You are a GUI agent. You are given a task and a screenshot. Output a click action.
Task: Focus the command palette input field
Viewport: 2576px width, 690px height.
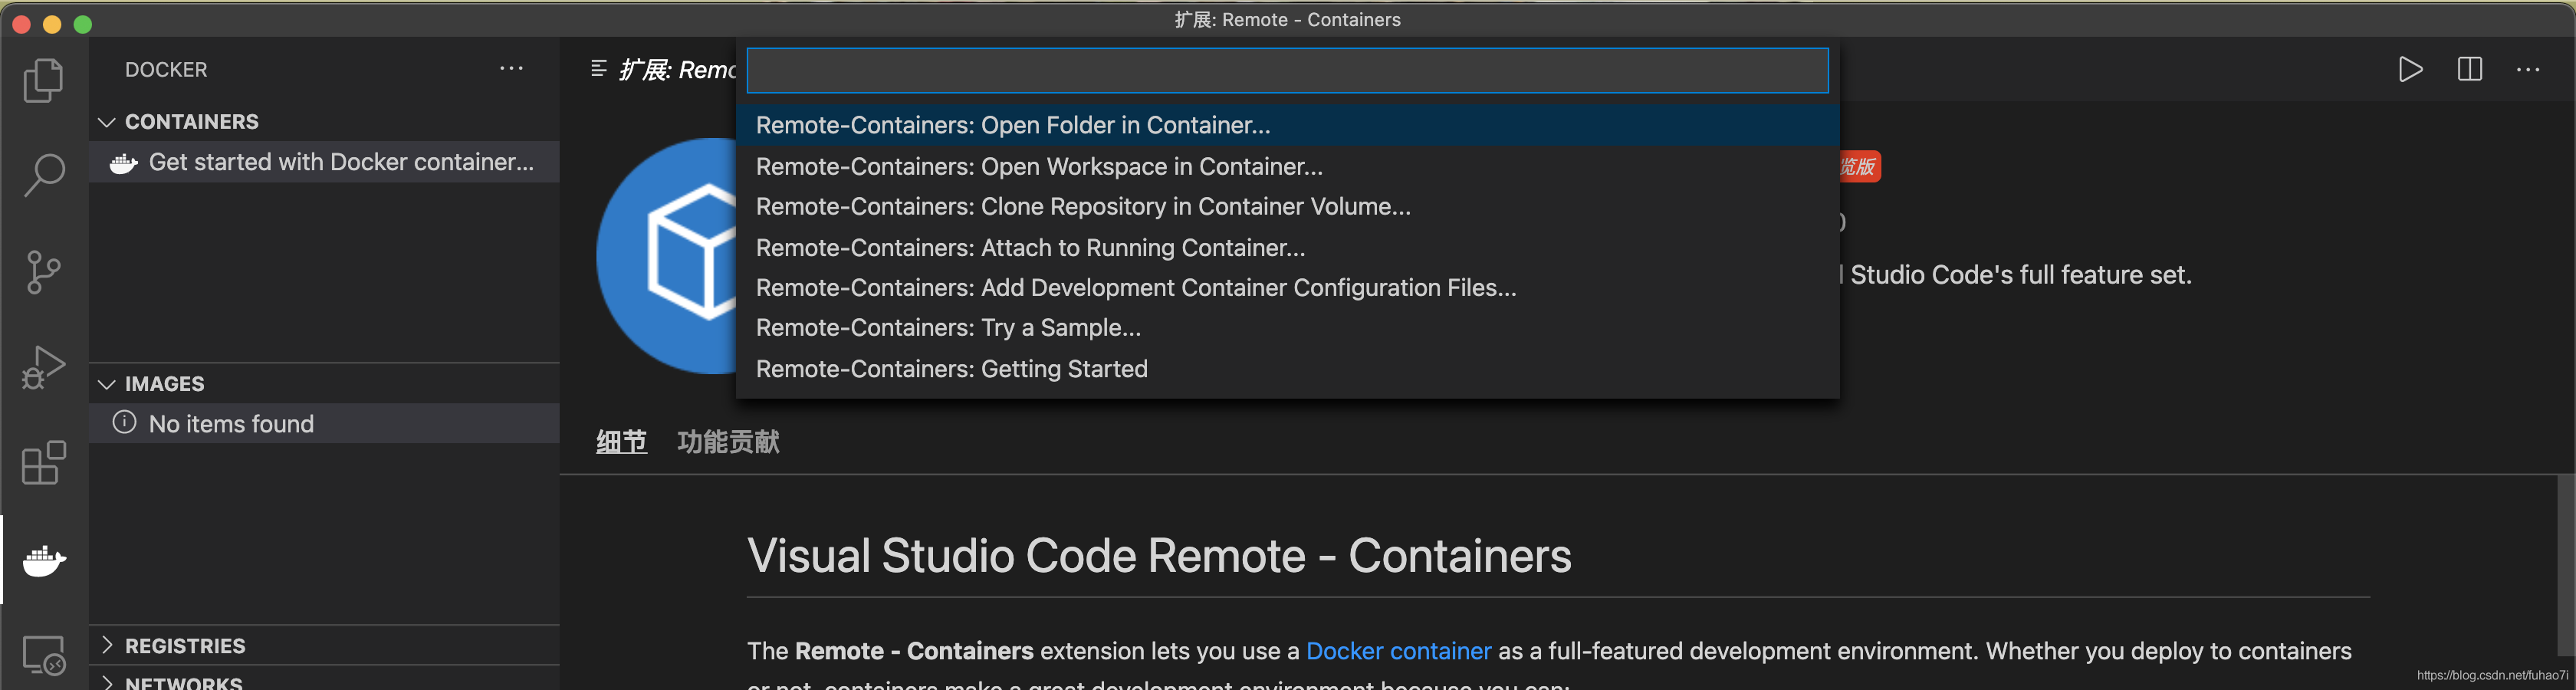click(1287, 70)
